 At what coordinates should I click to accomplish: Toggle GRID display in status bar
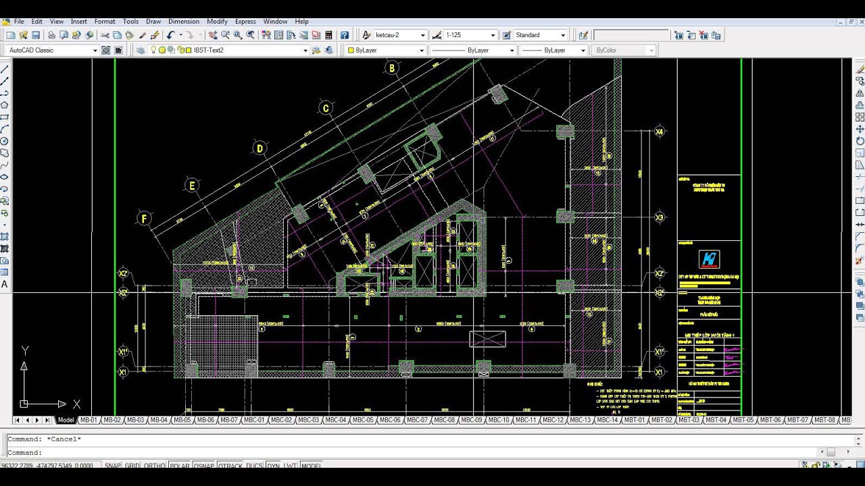click(132, 466)
